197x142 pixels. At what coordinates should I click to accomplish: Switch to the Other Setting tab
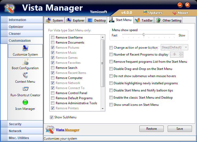point(168,20)
